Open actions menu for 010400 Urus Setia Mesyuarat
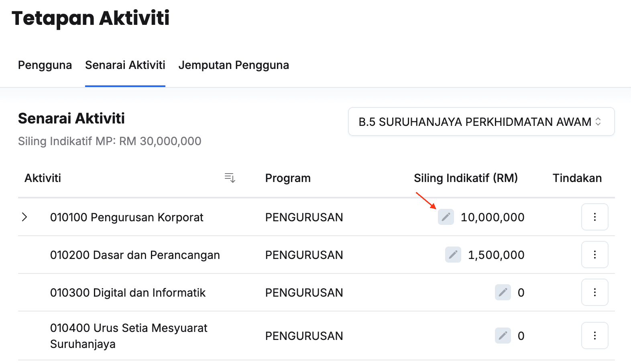The width and height of the screenshot is (631, 364). [594, 336]
